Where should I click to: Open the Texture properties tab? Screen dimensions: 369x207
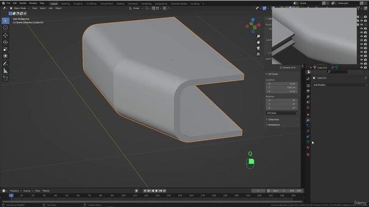pyautogui.click(x=308, y=155)
